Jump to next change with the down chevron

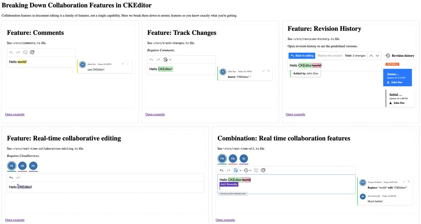pyautogui.click(x=377, y=55)
